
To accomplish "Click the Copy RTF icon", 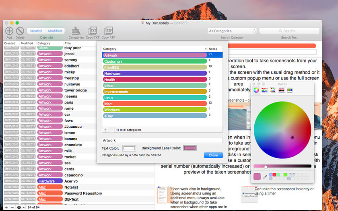I will [108, 31].
